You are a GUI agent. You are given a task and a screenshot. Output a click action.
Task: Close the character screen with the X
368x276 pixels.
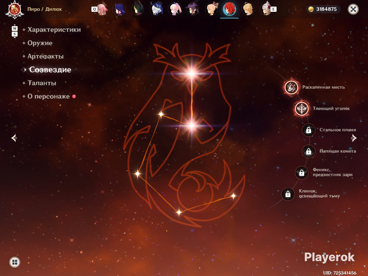click(353, 9)
